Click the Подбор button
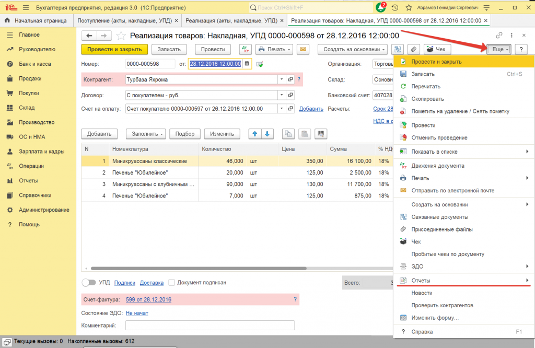Screen dimensions: 535x348 [x=185, y=134]
